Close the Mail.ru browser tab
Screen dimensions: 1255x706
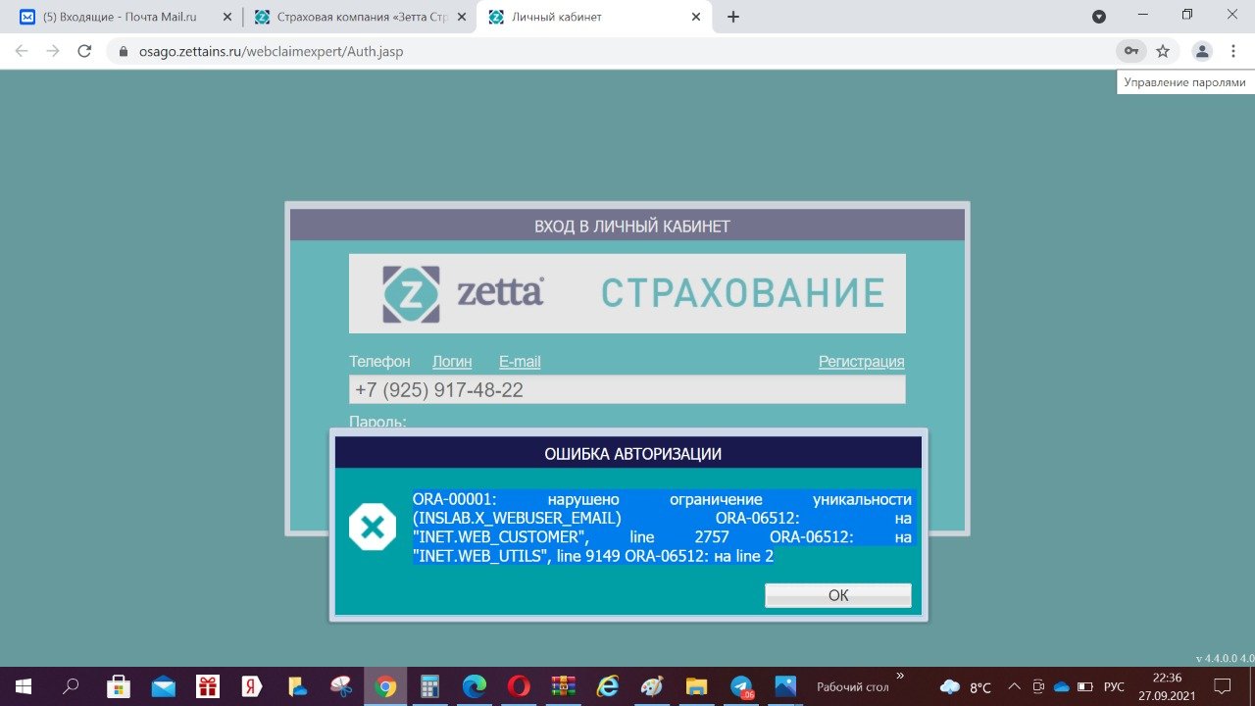point(227,17)
